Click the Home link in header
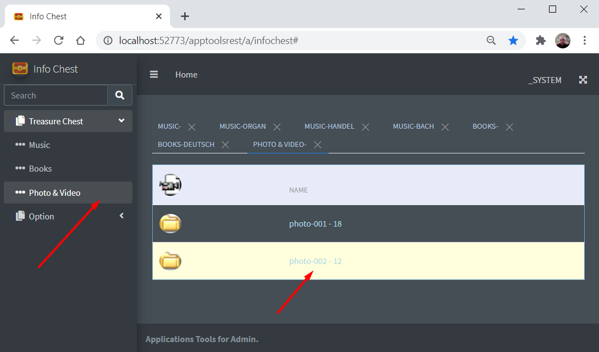599x352 pixels. click(x=186, y=75)
